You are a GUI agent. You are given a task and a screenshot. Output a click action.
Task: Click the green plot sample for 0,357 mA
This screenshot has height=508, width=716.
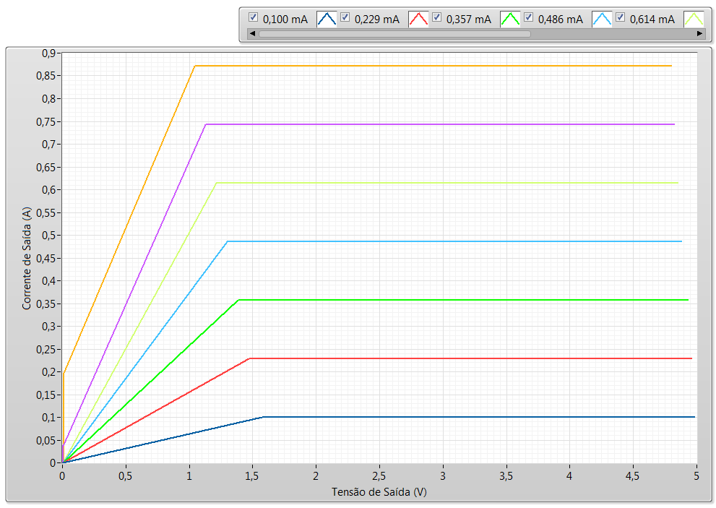[511, 20]
